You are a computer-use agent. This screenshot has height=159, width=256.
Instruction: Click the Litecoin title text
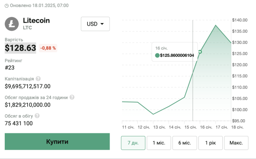tap(36, 20)
